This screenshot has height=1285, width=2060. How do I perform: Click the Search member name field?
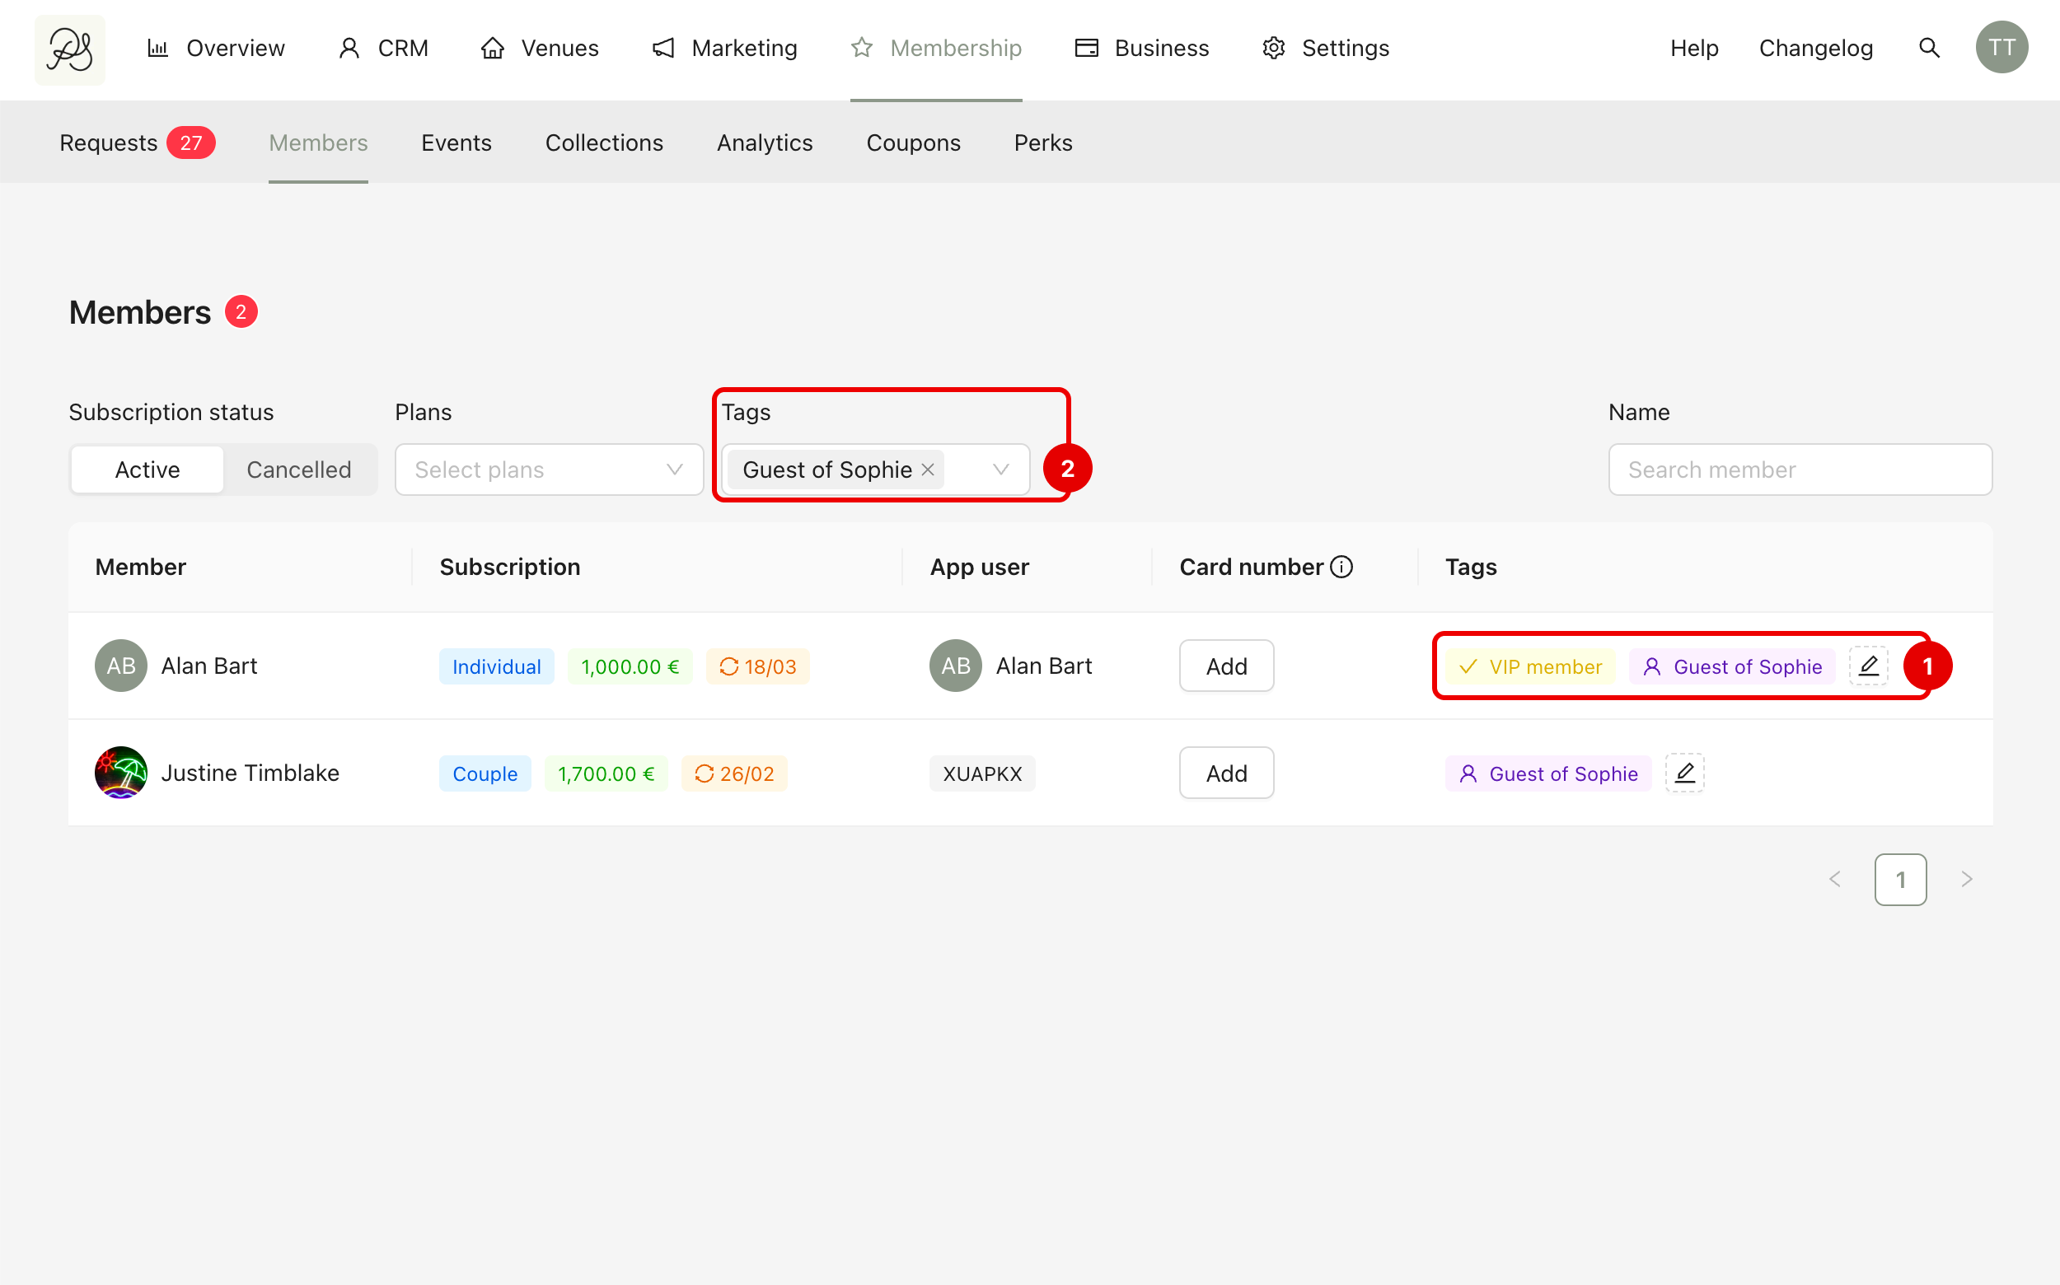pyautogui.click(x=1800, y=470)
